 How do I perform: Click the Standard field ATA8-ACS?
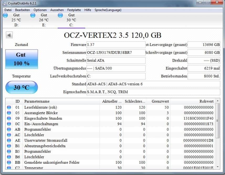pos(153,84)
